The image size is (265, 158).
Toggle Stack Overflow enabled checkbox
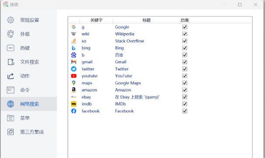click(x=185, y=41)
